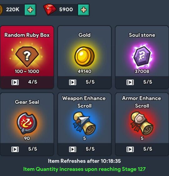The width and height of the screenshot is (169, 176).
Task: Tap the Armor Enhance Scroll icon
Action: [142, 123]
